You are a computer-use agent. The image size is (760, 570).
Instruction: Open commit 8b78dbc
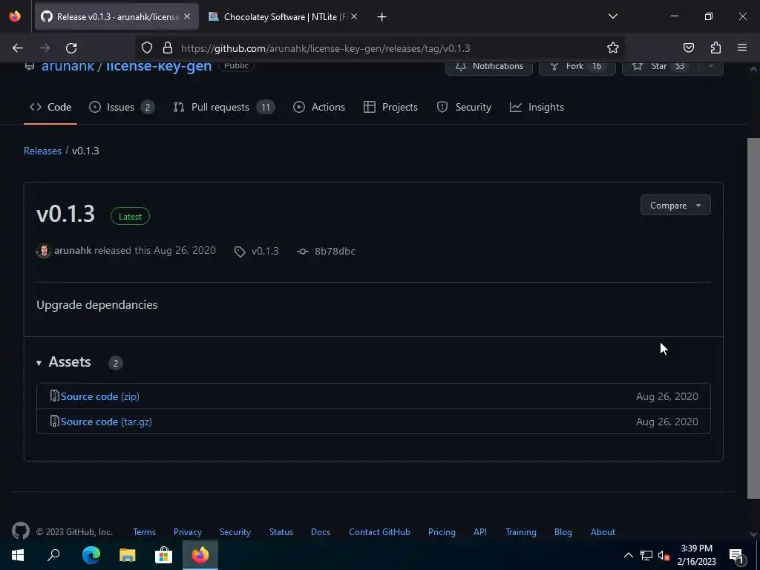[x=327, y=251]
